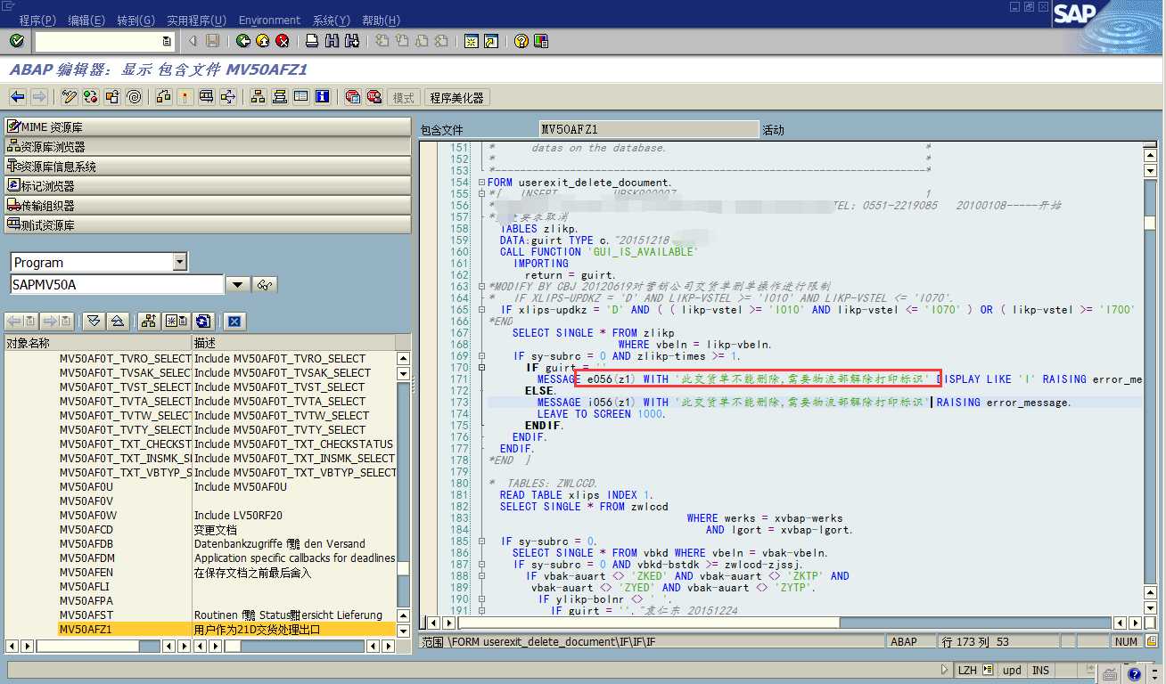1166x684 pixels.
Task: Open the Program object type dropdown
Action: pos(180,262)
